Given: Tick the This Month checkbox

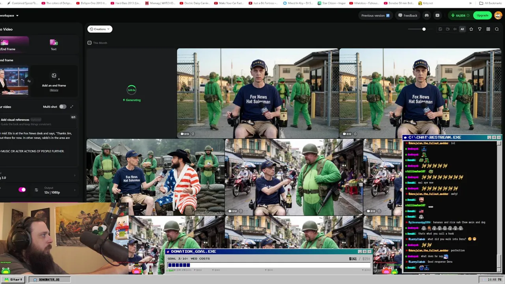Looking at the screenshot, I should [90, 43].
